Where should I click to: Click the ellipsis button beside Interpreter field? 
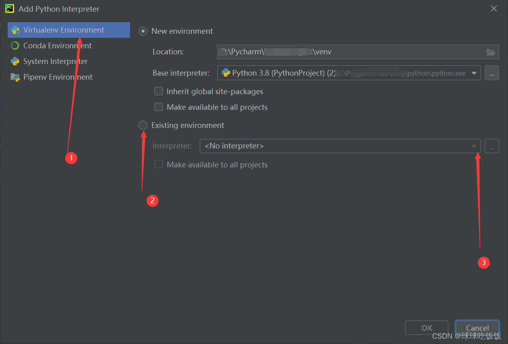click(x=492, y=146)
